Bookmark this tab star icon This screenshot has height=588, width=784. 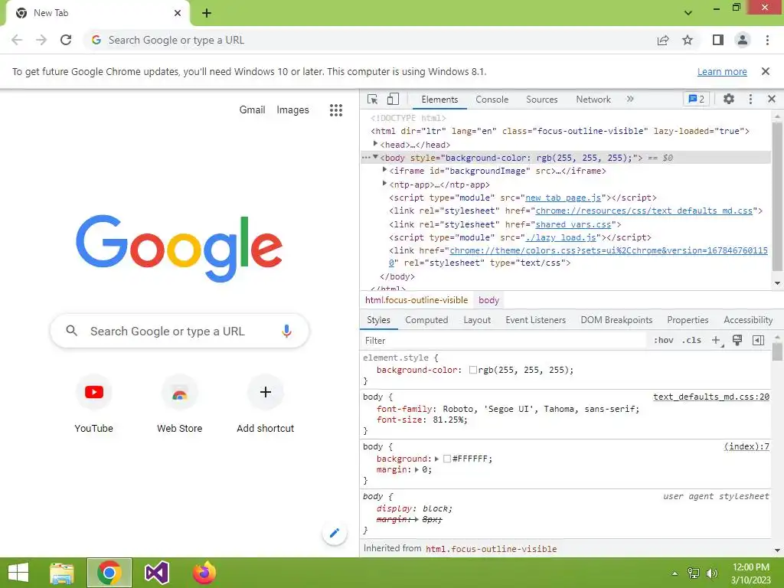pos(688,40)
